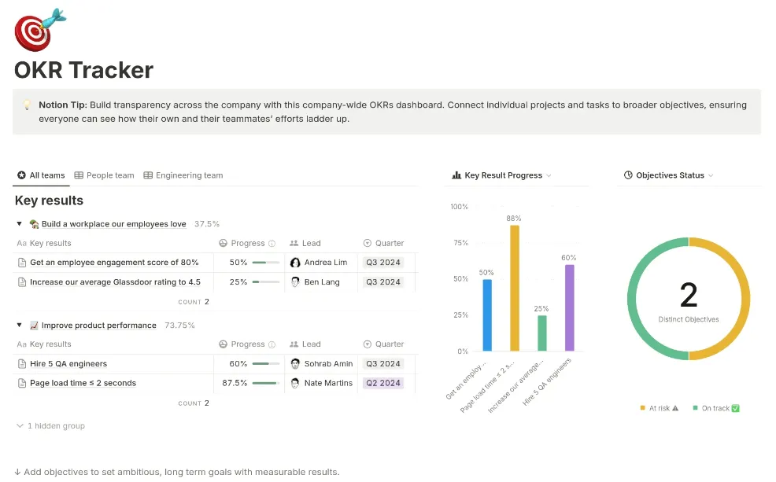Image resolution: width=776 pixels, height=482 pixels.
Task: Collapse the Build a workplace our employees love group
Action: pos(20,224)
